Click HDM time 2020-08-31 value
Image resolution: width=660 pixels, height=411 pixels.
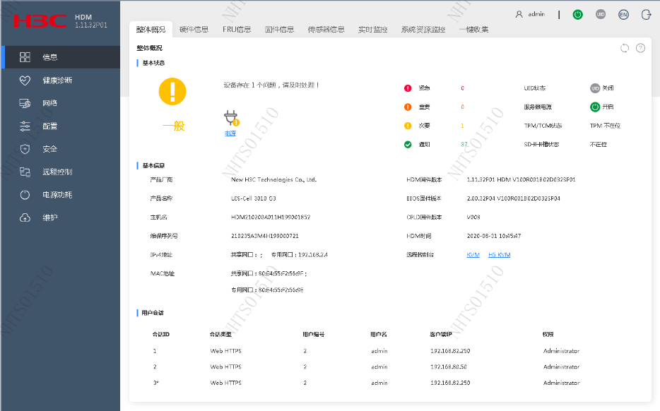tap(494, 236)
